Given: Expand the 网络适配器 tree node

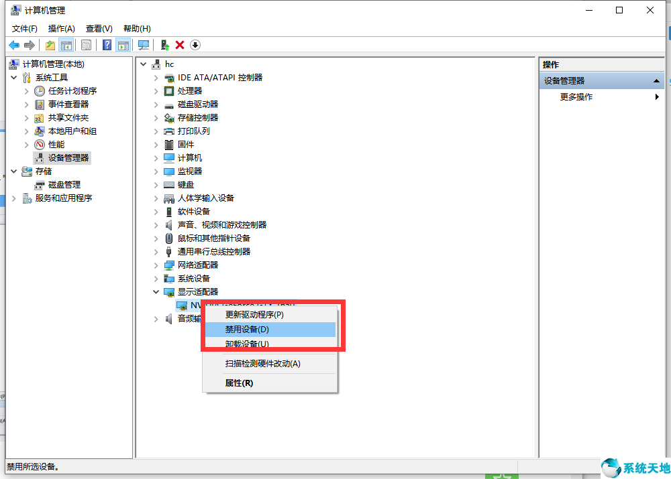Looking at the screenshot, I should (x=155, y=265).
